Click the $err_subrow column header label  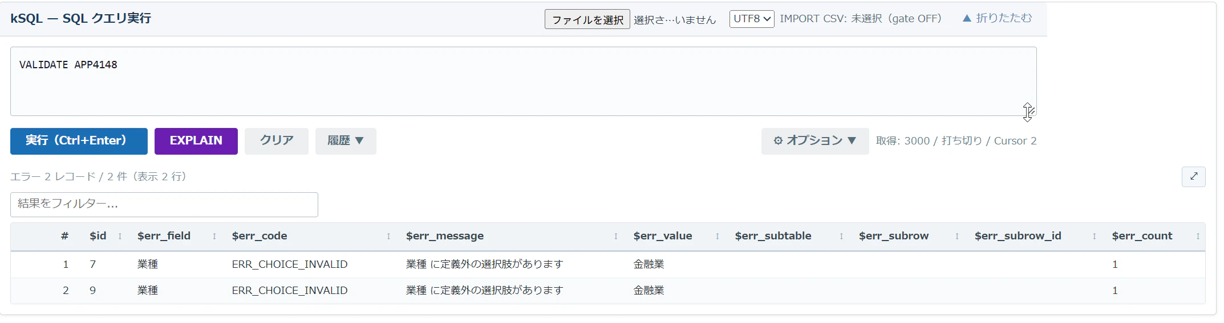[894, 236]
